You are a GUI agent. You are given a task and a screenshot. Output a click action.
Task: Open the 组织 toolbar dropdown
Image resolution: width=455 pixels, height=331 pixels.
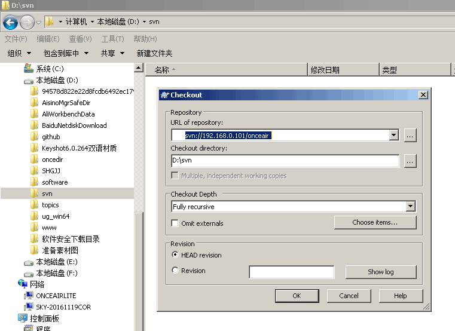(x=19, y=53)
